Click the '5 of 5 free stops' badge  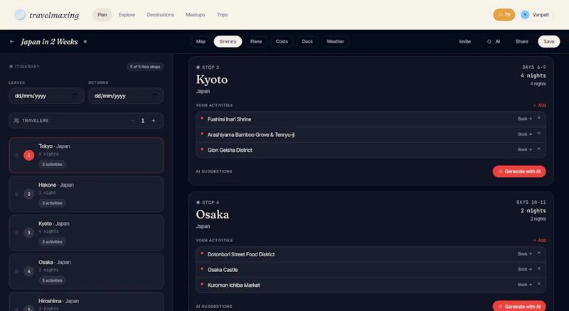[145, 67]
